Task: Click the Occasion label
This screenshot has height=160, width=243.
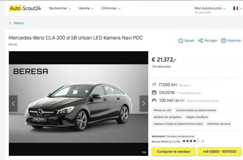Action: click(184, 85)
